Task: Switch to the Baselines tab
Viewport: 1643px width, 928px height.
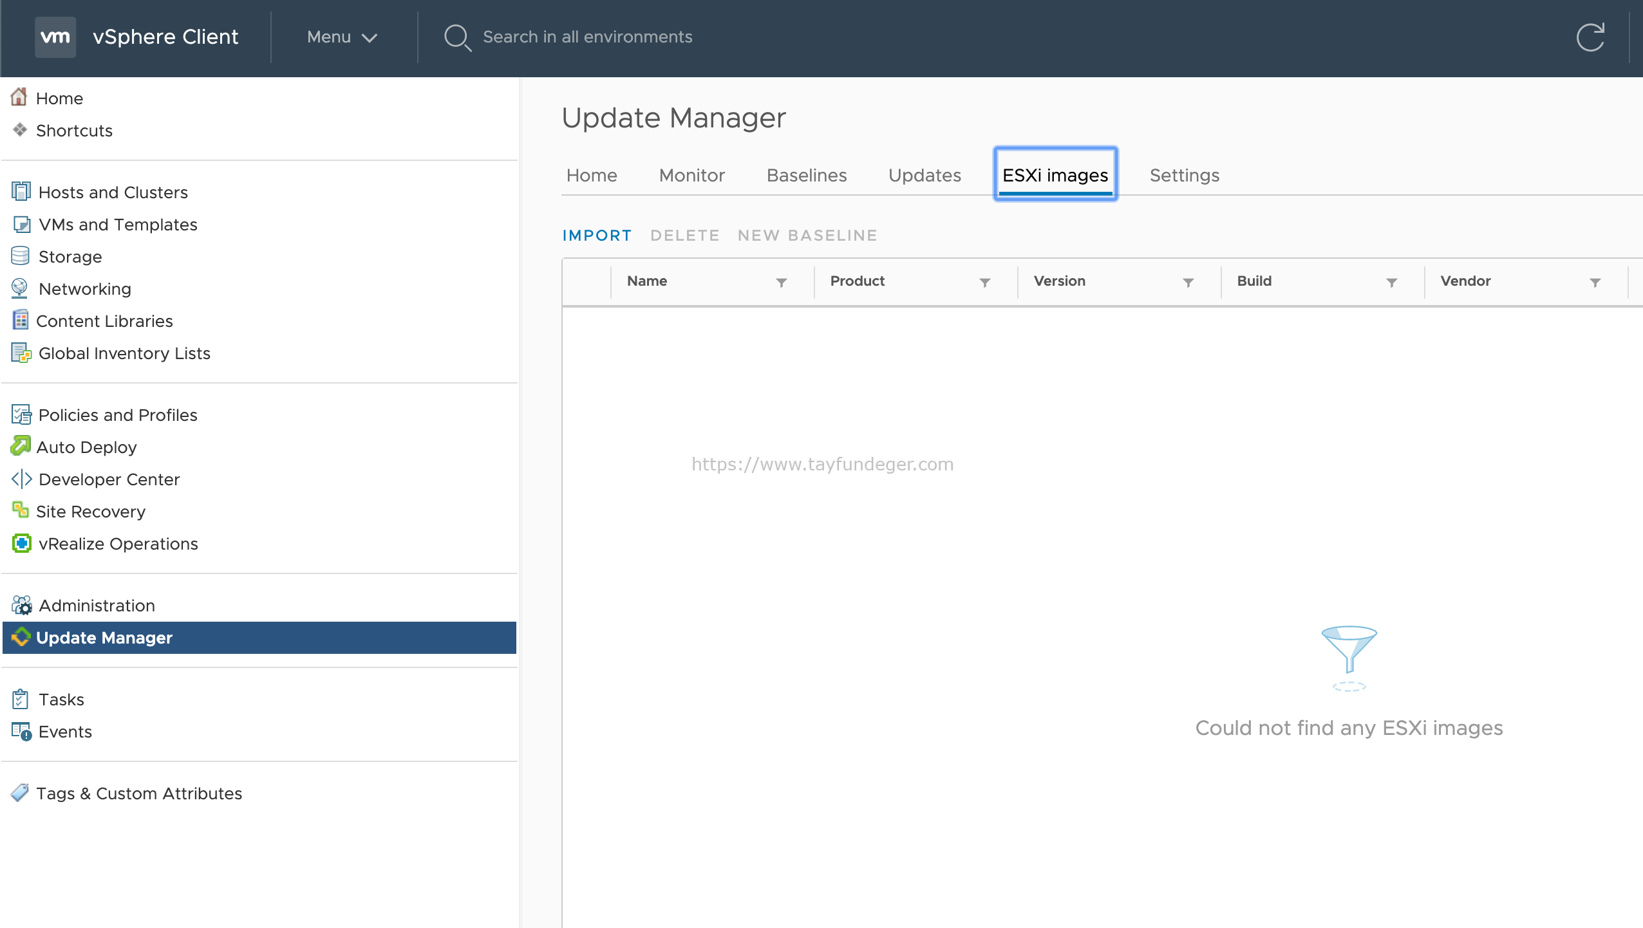Action: 807,175
